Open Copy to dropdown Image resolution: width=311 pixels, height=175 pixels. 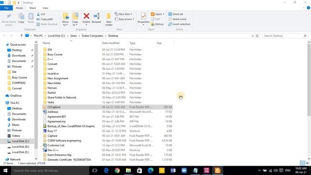75,19
